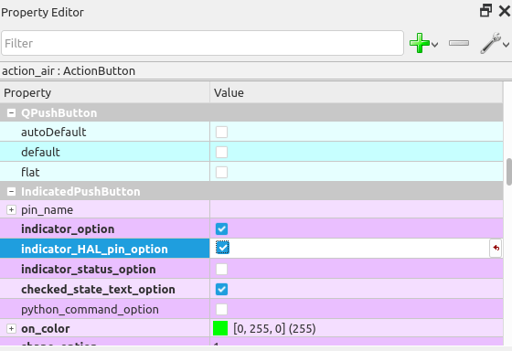Collapse the IndicatedPushButton property group
Screen dimensions: 512x351
(11, 191)
